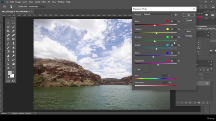Select the Lasso tool
The image size is (216, 121).
(8, 27)
